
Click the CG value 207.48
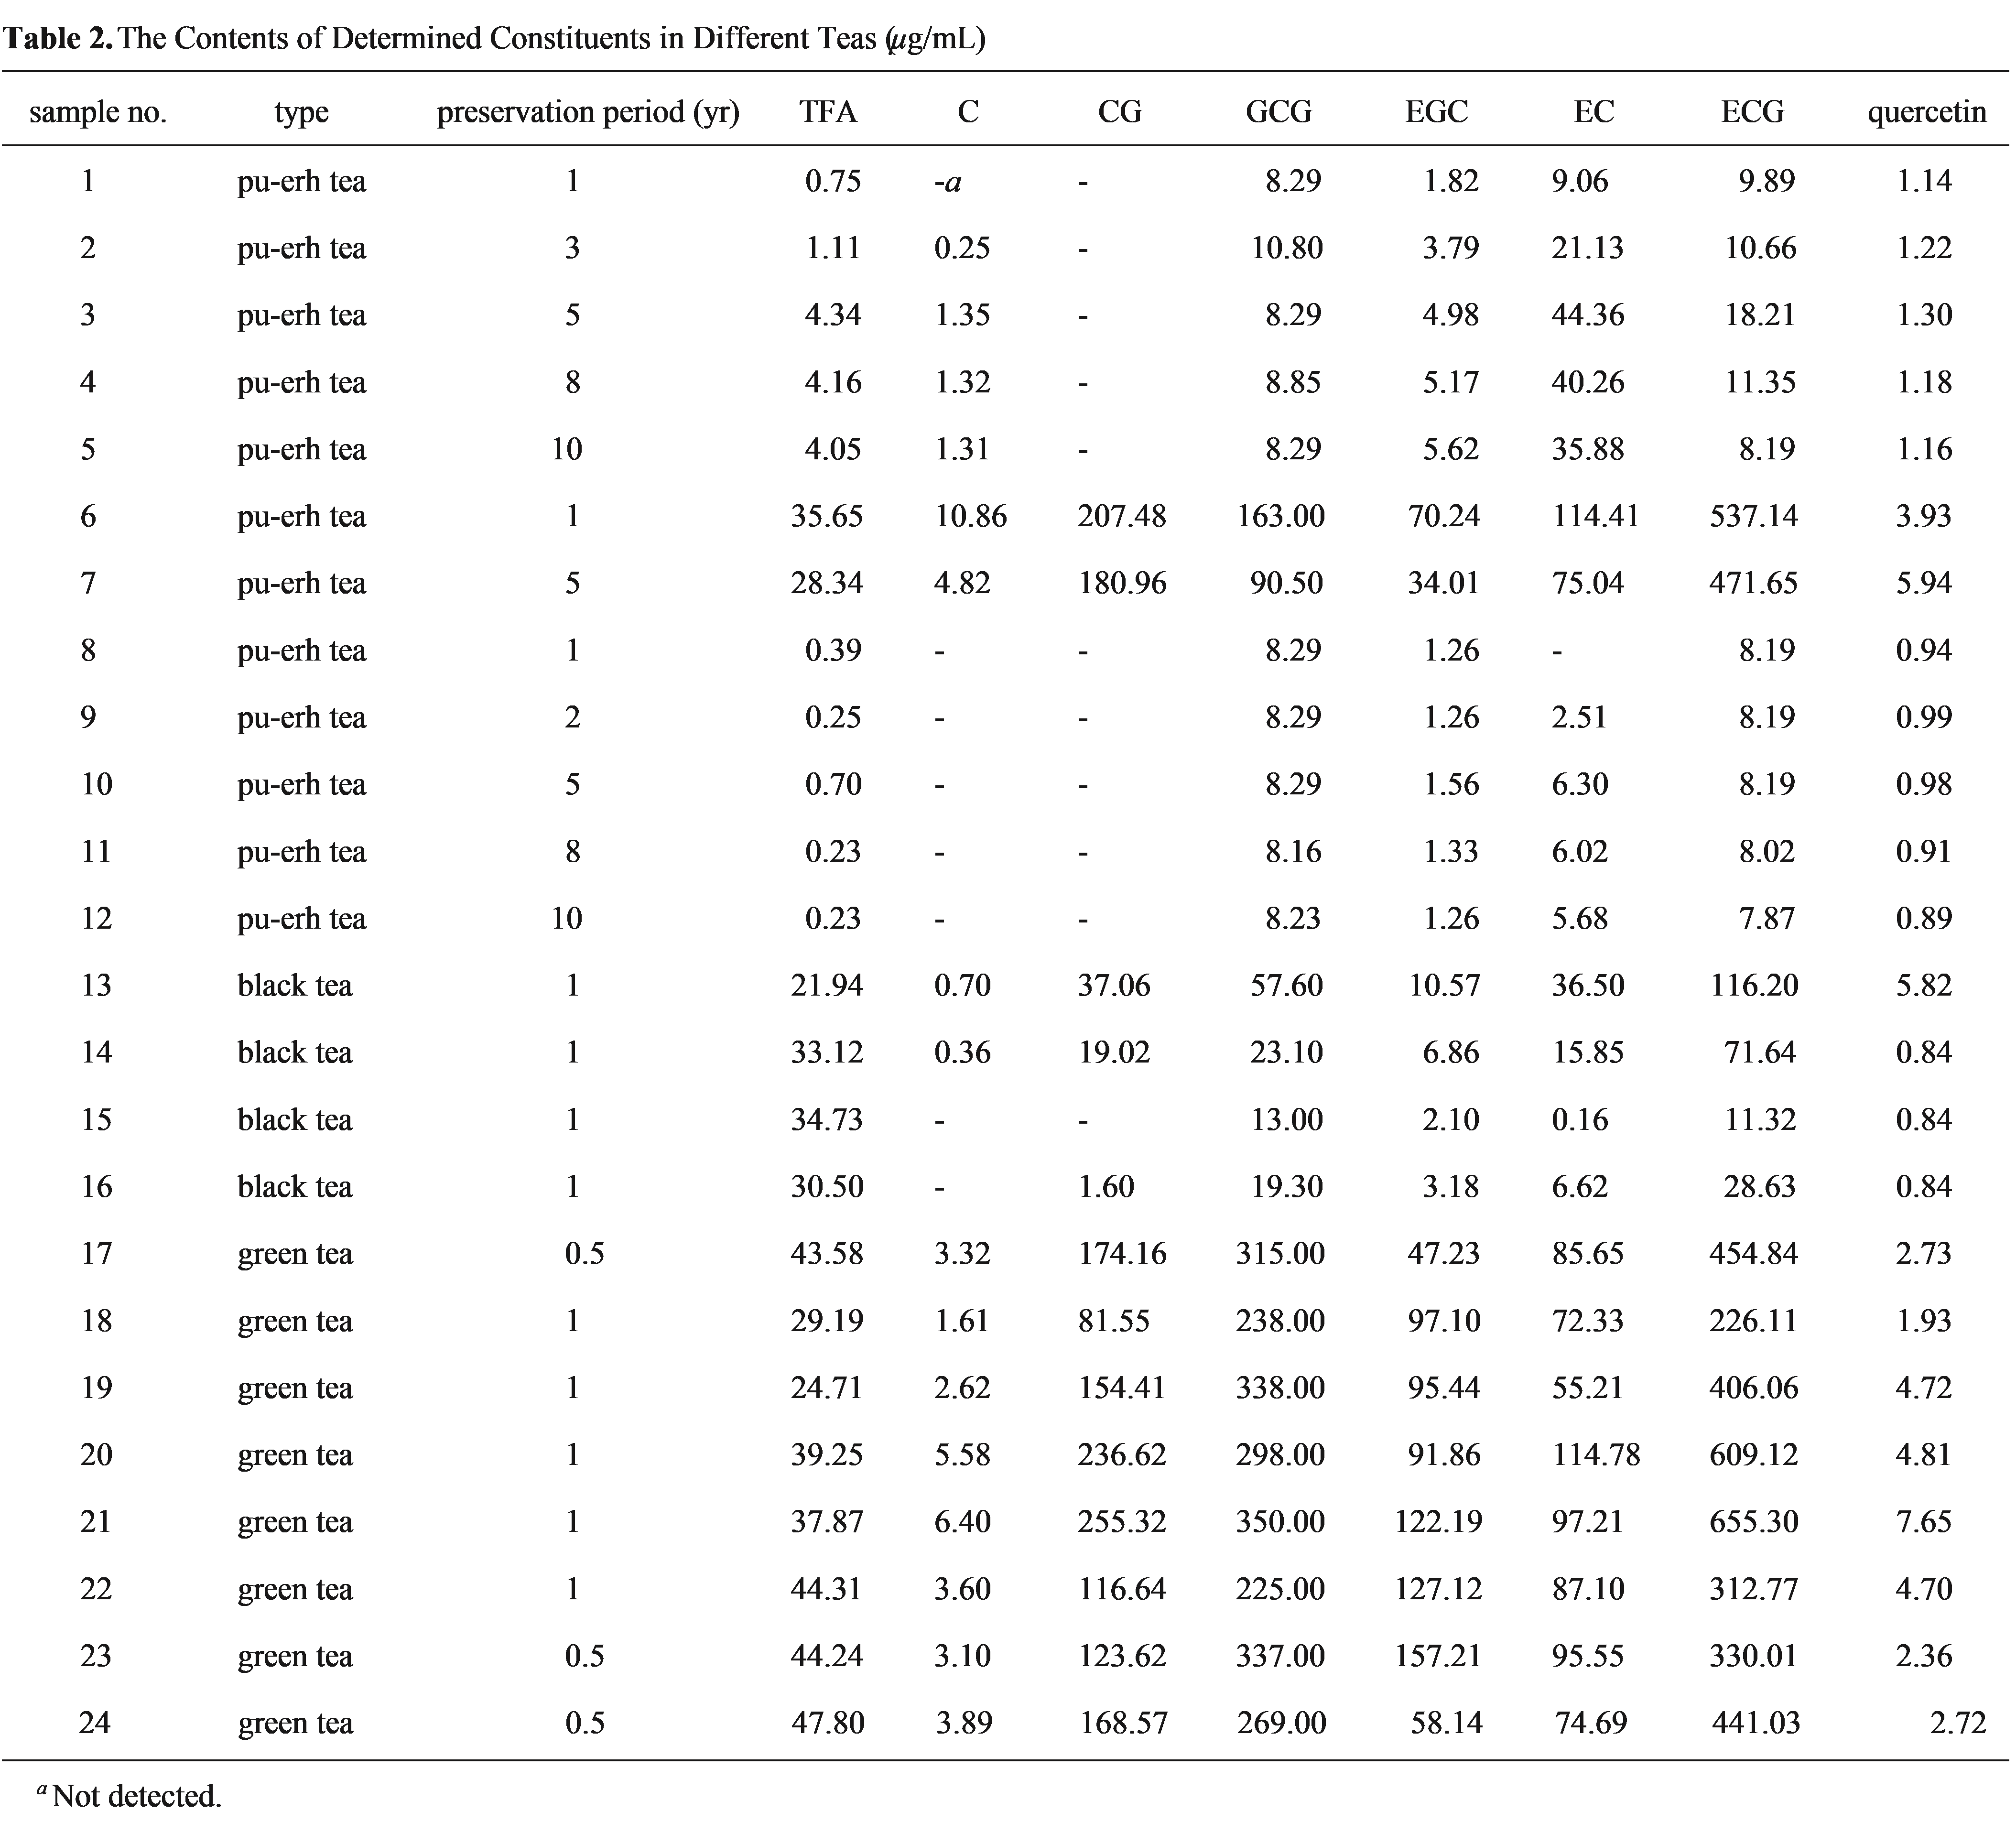pos(1122,516)
